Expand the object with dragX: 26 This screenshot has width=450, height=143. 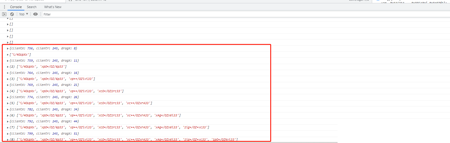tap(8, 97)
